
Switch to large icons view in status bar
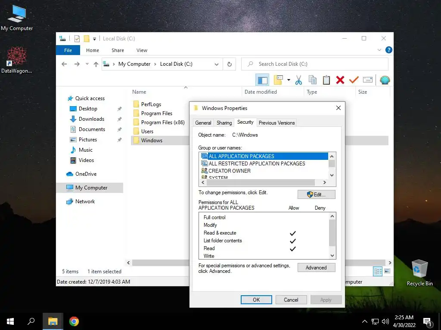tap(387, 271)
